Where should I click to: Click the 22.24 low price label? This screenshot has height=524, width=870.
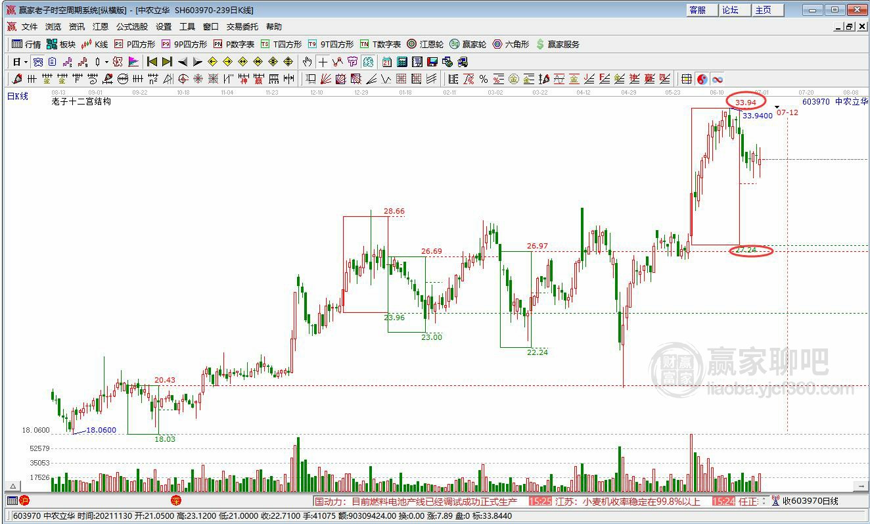(538, 352)
